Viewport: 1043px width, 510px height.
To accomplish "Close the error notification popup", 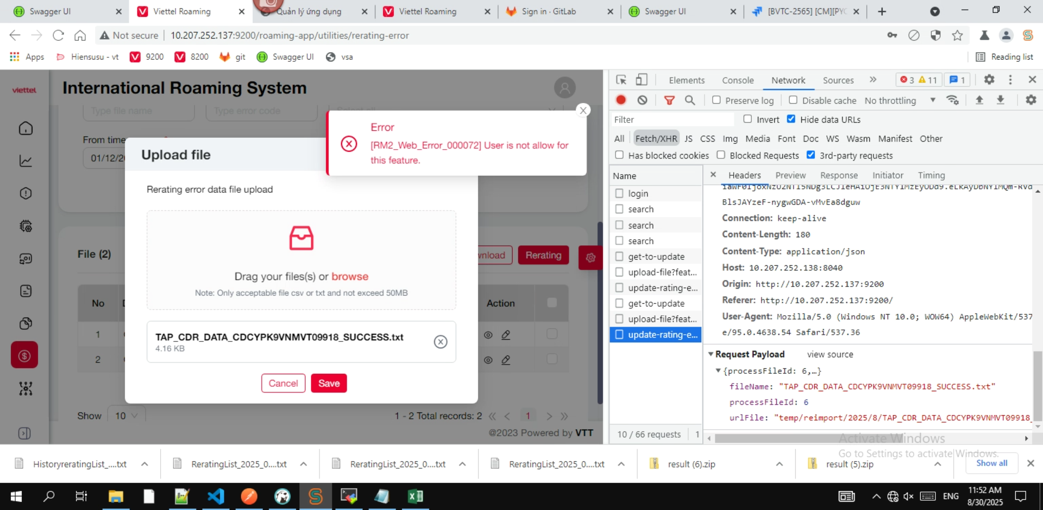I will [x=583, y=110].
